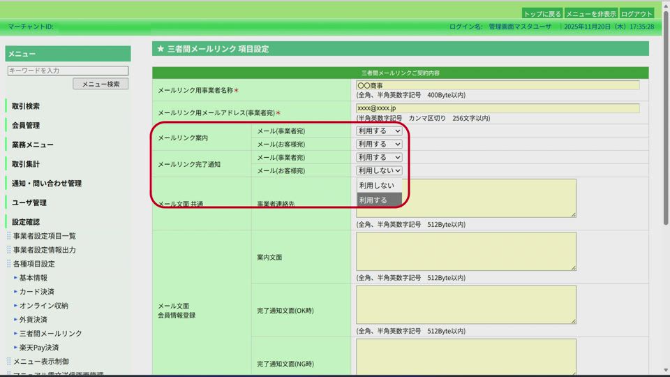This screenshot has width=670, height=377.
Task: Open the メールリンク案内 メール(お客様宛) dropdown
Action: point(379,144)
